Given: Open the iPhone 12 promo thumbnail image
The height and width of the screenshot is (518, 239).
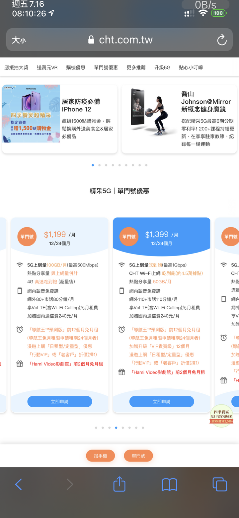Looking at the screenshot, I should [31, 114].
